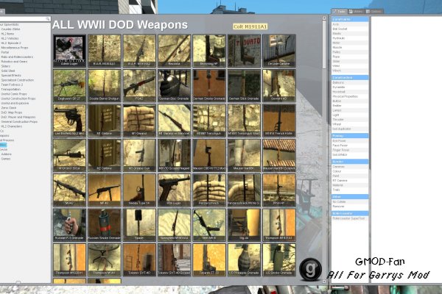Select the Stg 44 rifle icon
442x294 pixels.
[x=244, y=225]
